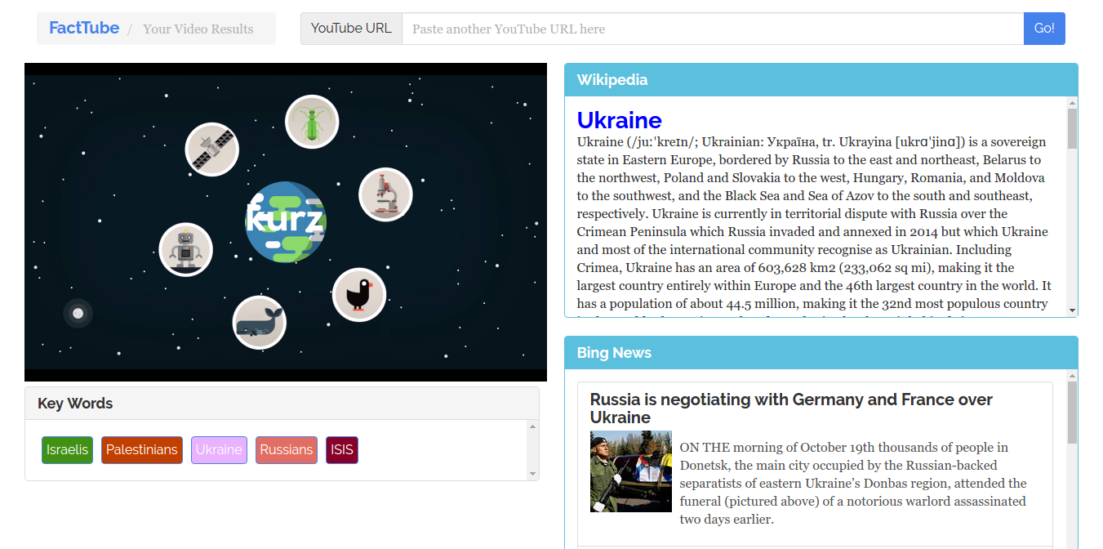1103x549 pixels.
Task: Click the green insect icon in the video
Action: tap(312, 123)
